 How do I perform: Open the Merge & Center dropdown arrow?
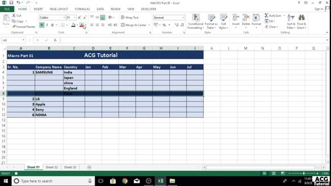(149, 25)
